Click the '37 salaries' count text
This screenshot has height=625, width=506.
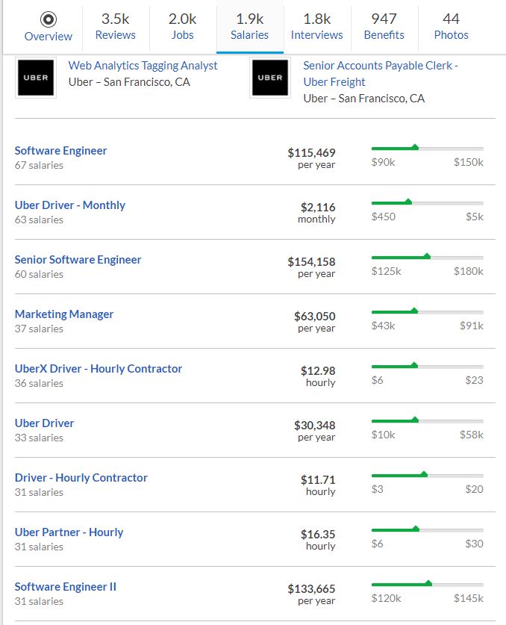pos(39,329)
